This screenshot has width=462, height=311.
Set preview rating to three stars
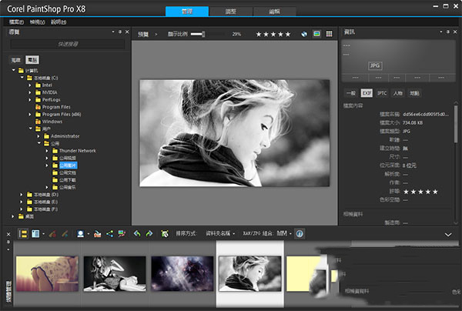pos(273,34)
